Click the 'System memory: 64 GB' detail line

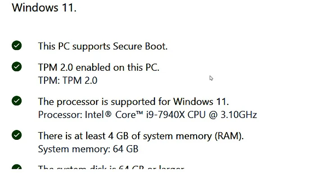point(88,149)
